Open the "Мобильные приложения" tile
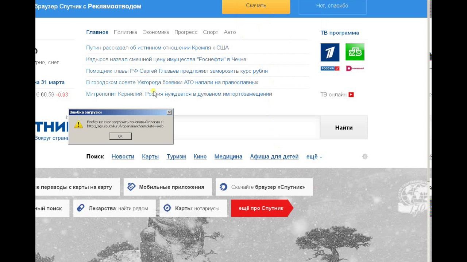The image size is (467, 262). click(168, 187)
